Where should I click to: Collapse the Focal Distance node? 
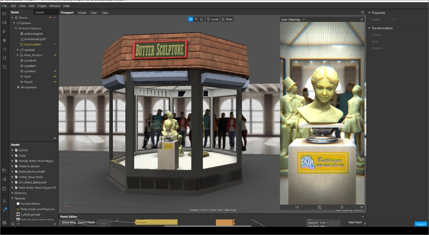pos(16,29)
